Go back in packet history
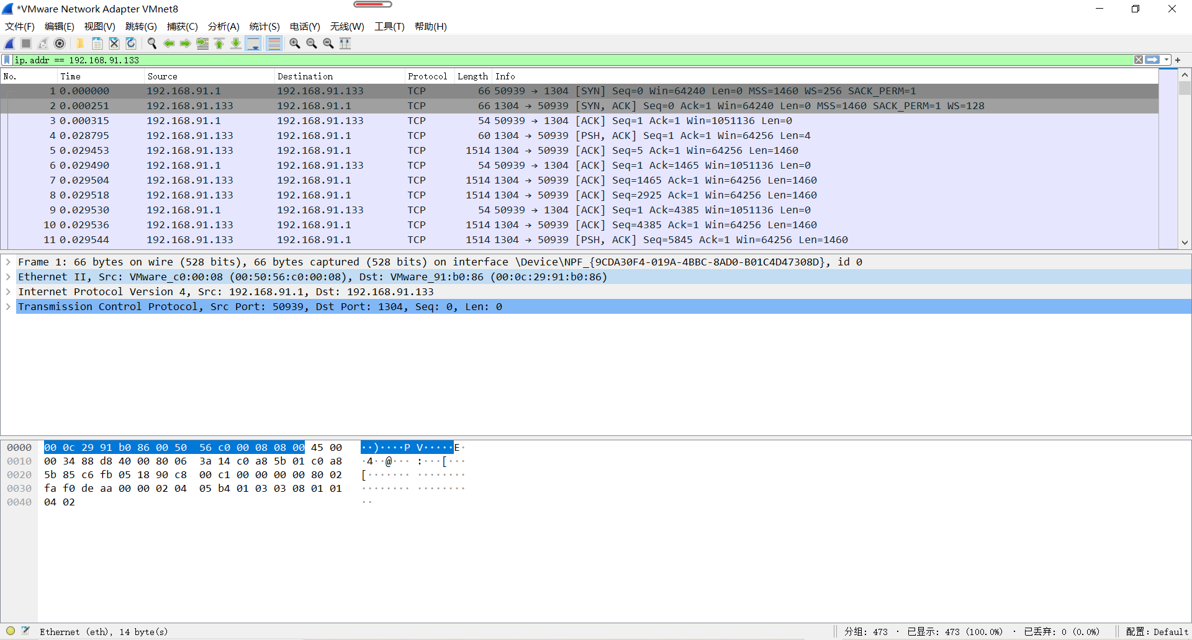Viewport: 1192px width, 640px height. [169, 43]
